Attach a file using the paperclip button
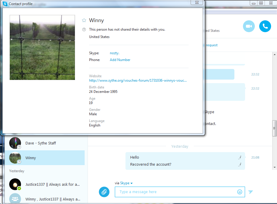Viewport: 277px width, 204px height. [x=104, y=192]
